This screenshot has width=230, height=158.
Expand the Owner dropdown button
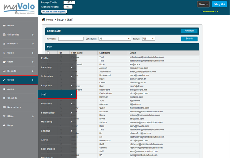(203, 4)
